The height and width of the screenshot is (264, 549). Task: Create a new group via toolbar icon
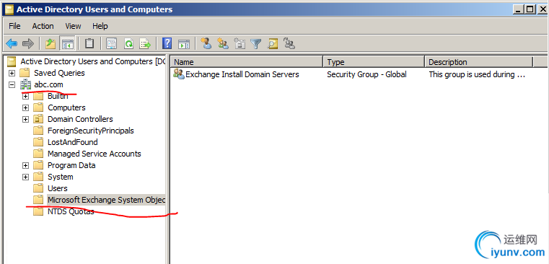tap(223, 44)
